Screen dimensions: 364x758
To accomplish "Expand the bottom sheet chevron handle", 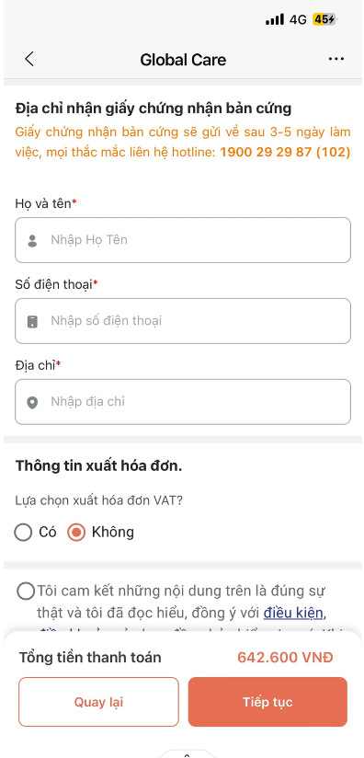I will (x=188, y=754).
